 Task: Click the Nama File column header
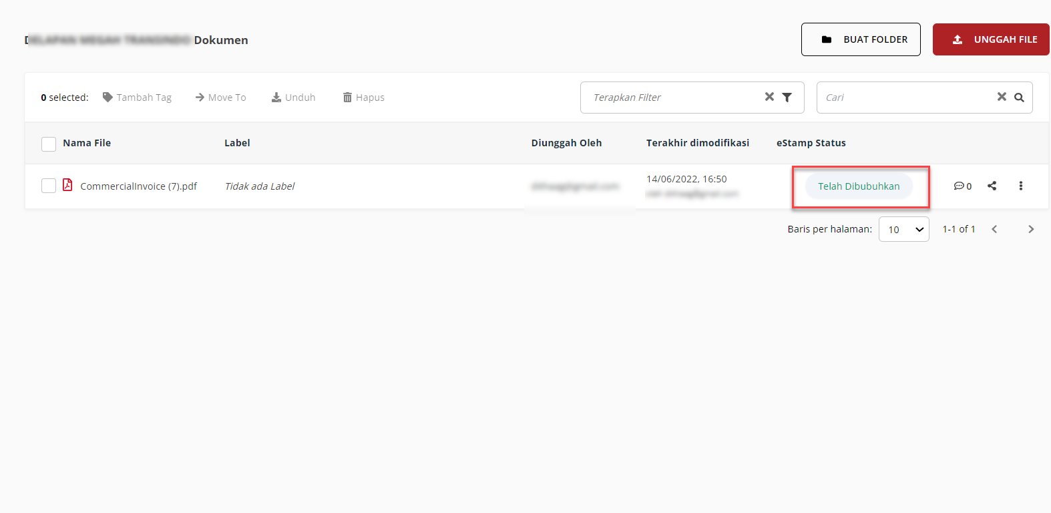coord(87,143)
